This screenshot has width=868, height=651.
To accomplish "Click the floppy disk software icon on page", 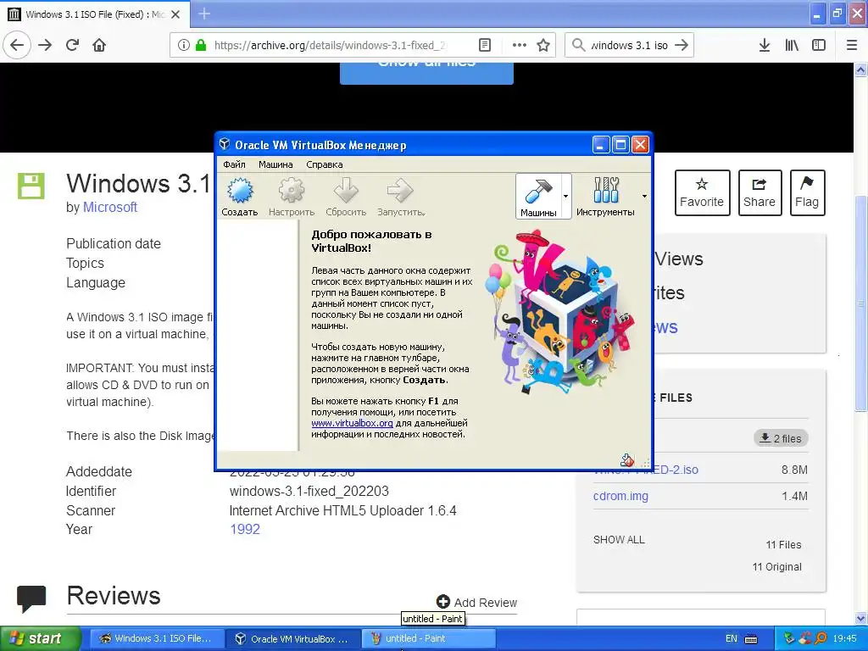I will pyautogui.click(x=31, y=186).
